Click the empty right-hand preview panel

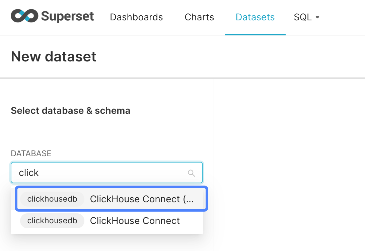coord(290,165)
